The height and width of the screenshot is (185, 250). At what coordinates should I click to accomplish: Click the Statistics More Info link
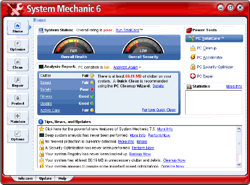[234, 86]
